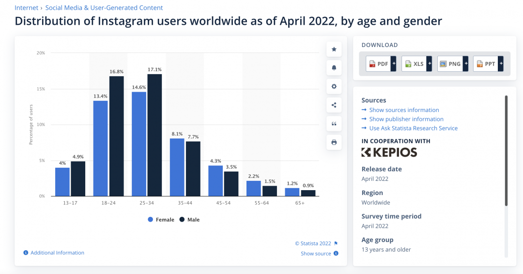Click the plus beside PNG
Screen dimensions: 523x274
(x=466, y=64)
